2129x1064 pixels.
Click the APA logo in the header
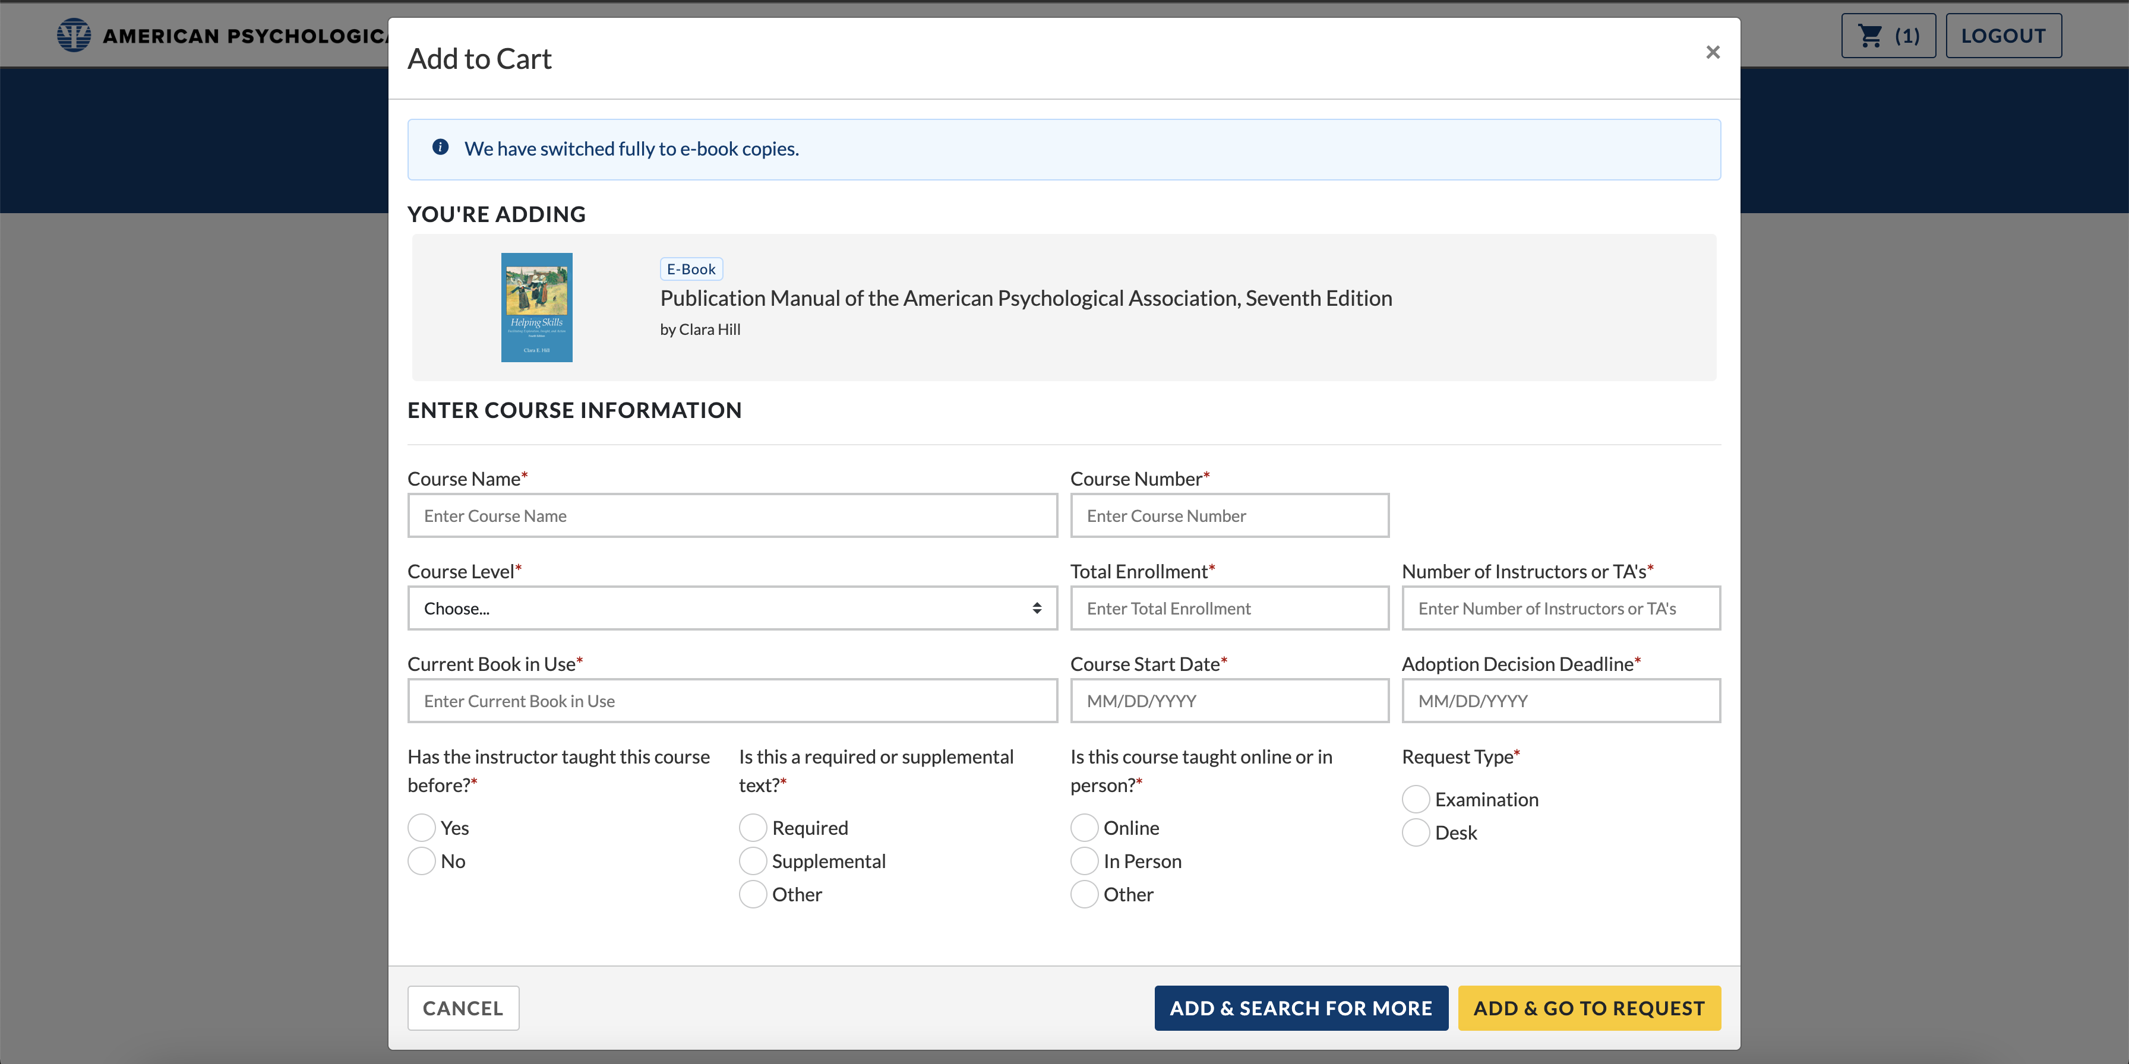(x=74, y=36)
